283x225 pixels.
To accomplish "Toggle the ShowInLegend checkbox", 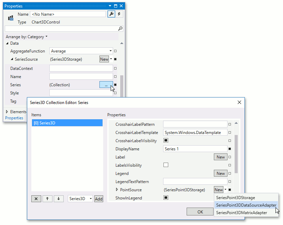I will [166, 197].
